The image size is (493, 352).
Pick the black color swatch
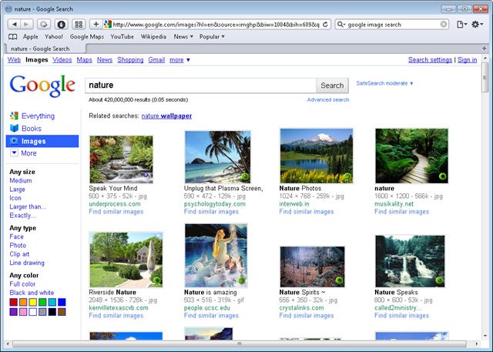[52, 312]
